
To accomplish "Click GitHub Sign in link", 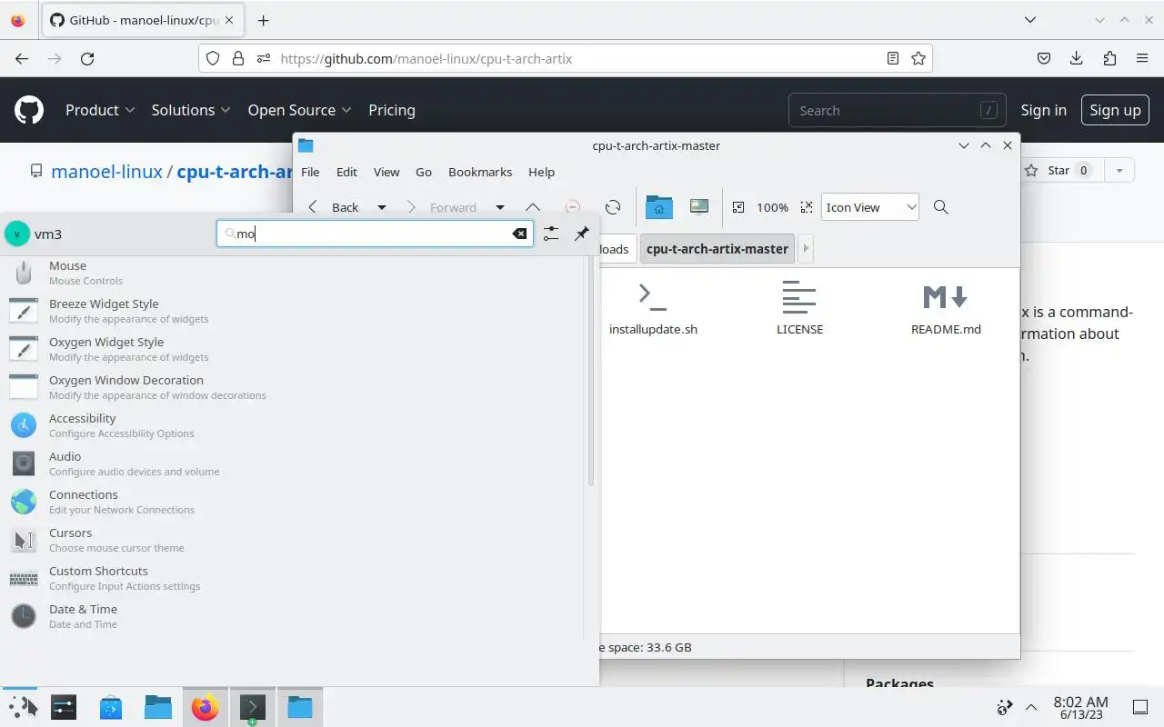I will point(1043,110).
